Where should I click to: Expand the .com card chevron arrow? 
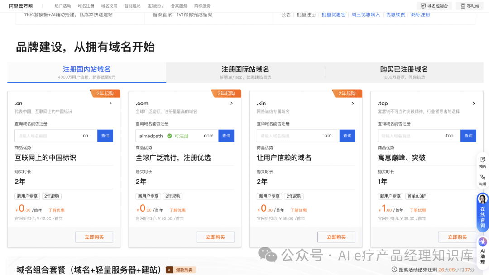pyautogui.click(x=232, y=104)
